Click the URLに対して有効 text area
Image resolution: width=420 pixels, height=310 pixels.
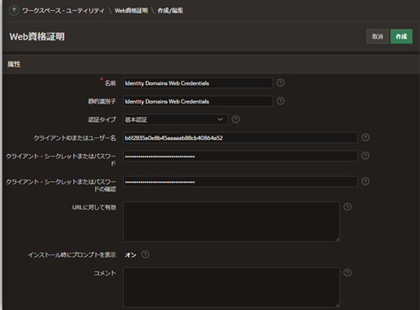click(x=232, y=222)
